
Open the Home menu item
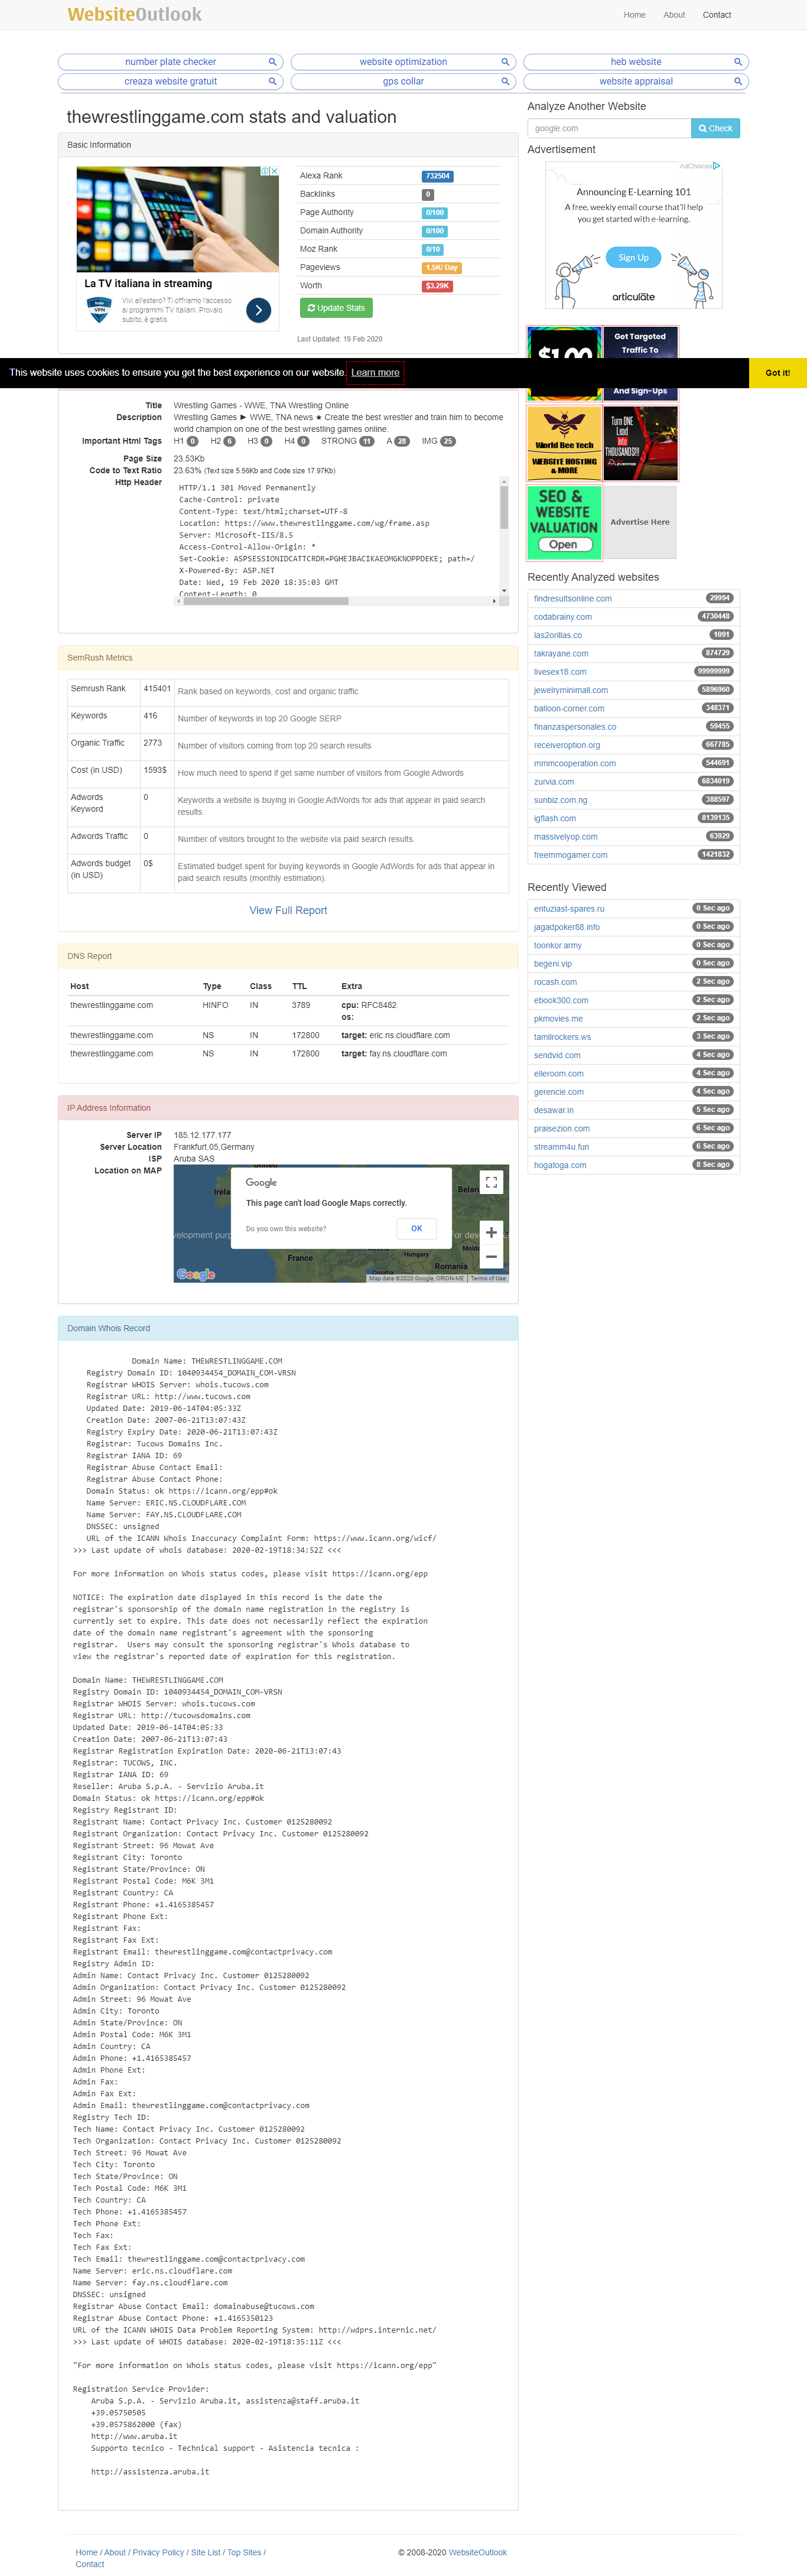coord(634,15)
